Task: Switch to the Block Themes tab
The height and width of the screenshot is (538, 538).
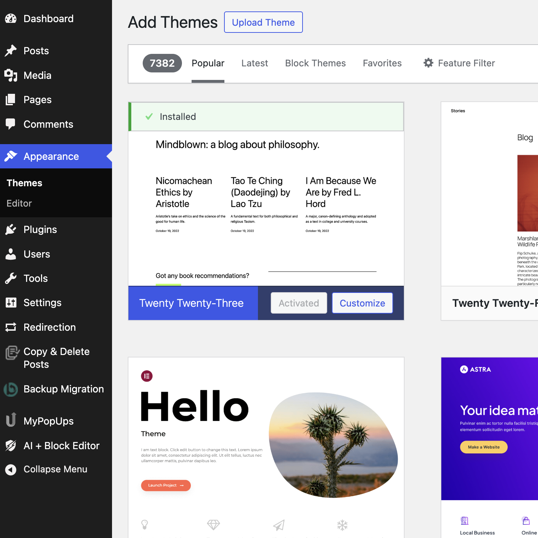Action: (x=315, y=63)
